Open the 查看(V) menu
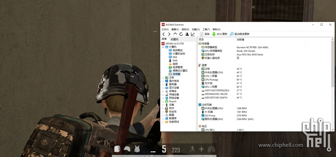This screenshot has width=336, height=157. (175, 29)
